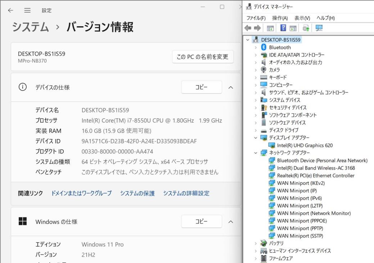The width and height of the screenshot is (374, 263).
Task: Click the back arrow in Settings window
Action: pos(10,10)
